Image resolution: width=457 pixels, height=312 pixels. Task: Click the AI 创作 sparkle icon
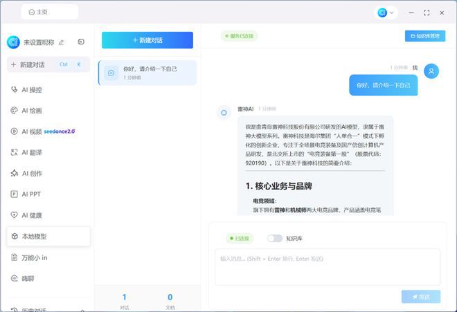point(14,173)
